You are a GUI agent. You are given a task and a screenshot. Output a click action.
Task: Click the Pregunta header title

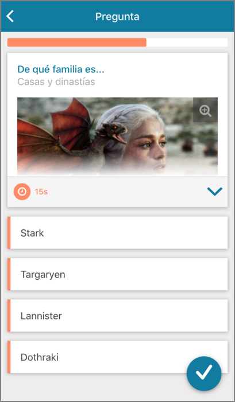tap(117, 17)
